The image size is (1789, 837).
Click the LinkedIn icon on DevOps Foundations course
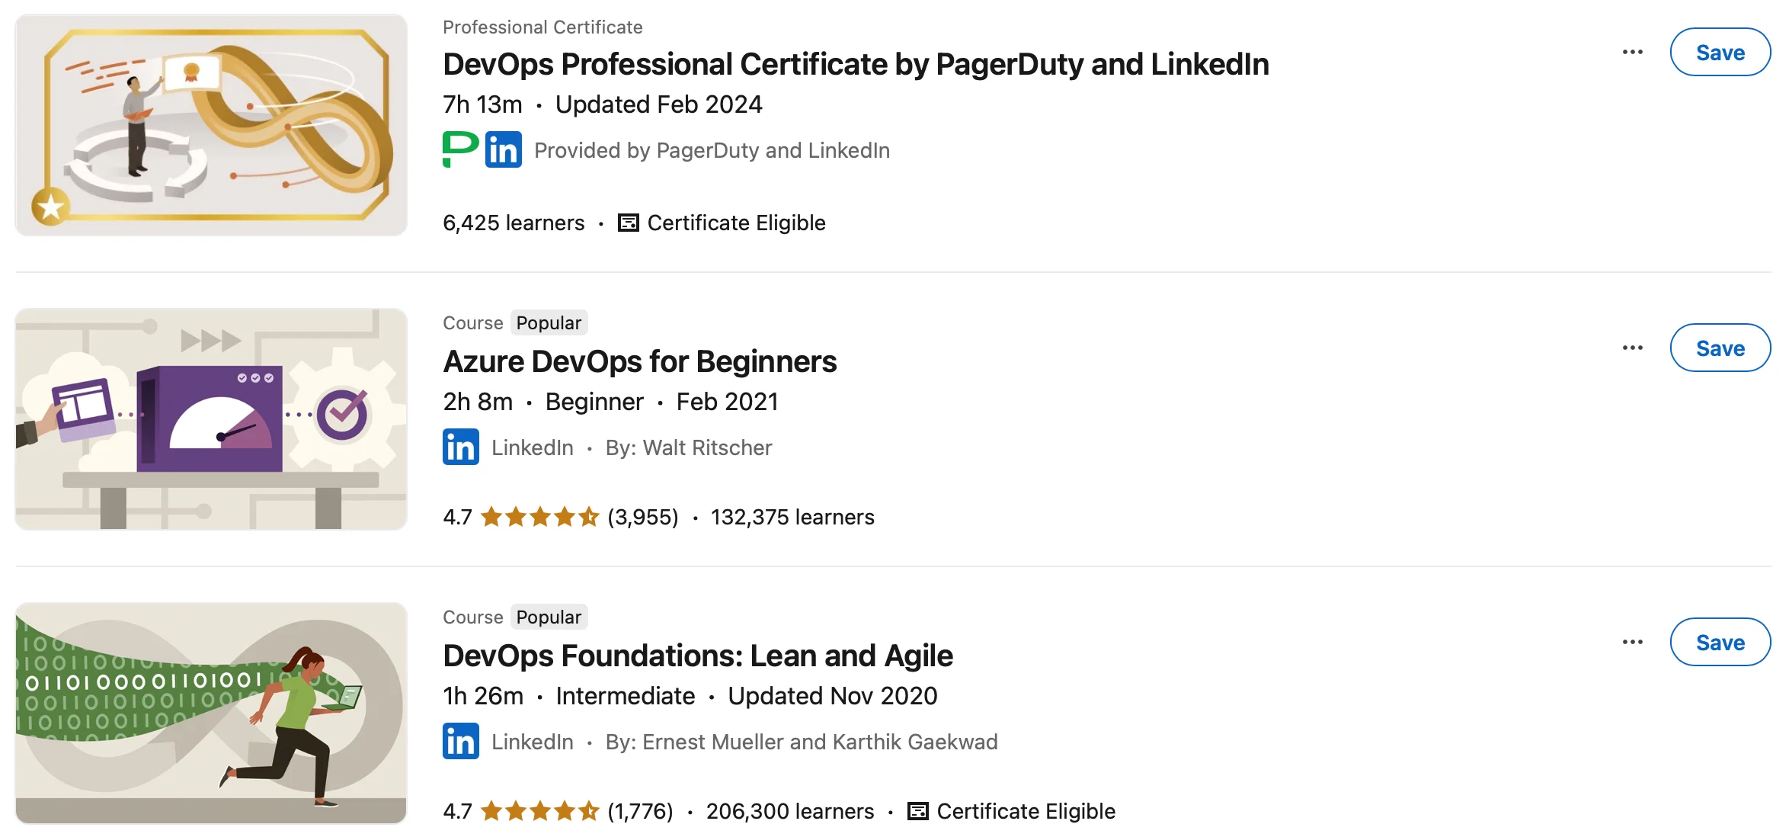click(460, 742)
